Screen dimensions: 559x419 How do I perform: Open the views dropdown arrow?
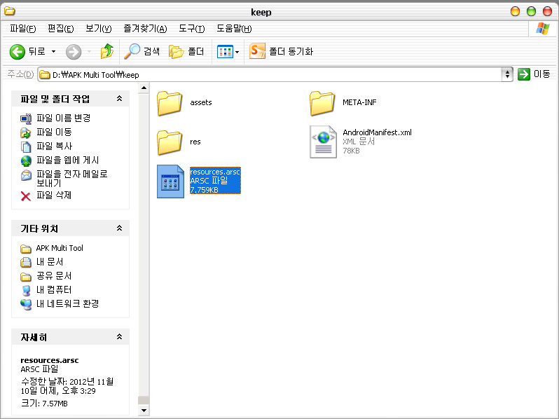[237, 52]
